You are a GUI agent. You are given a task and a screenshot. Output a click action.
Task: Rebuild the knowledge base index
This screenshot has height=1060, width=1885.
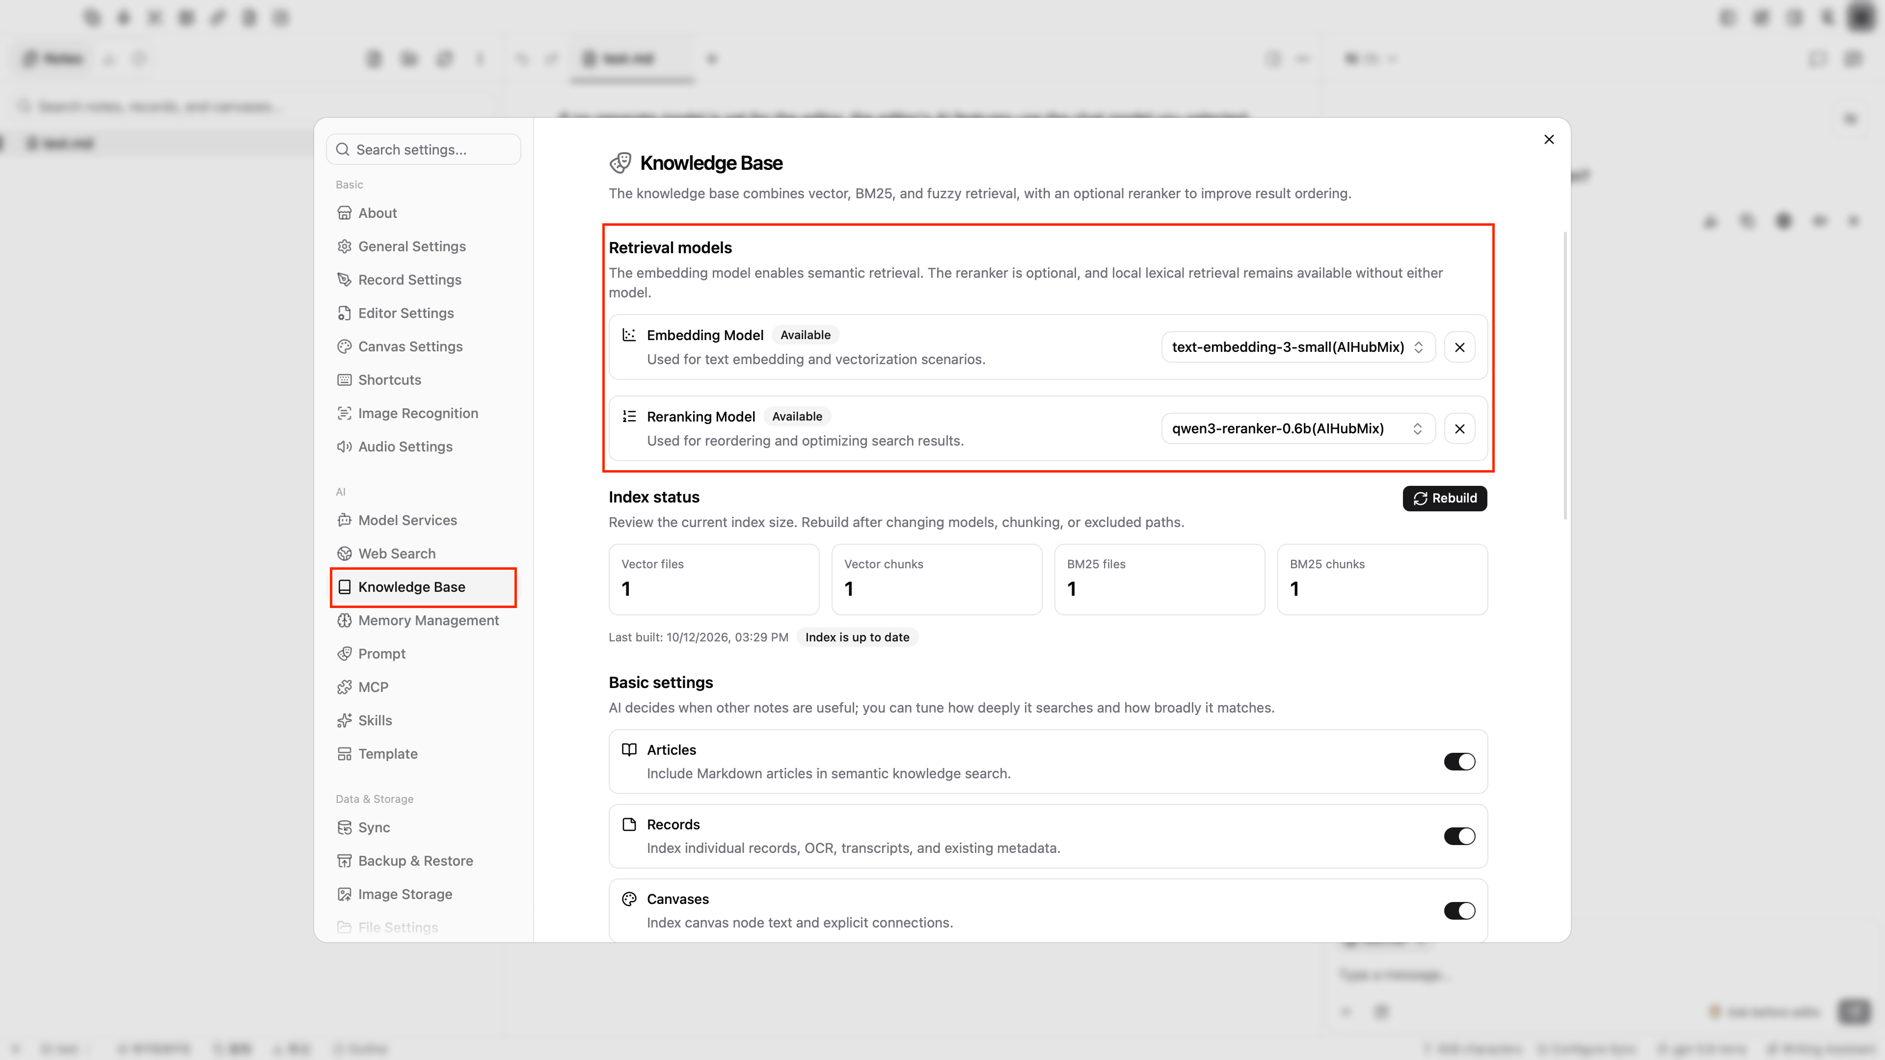pyautogui.click(x=1445, y=498)
